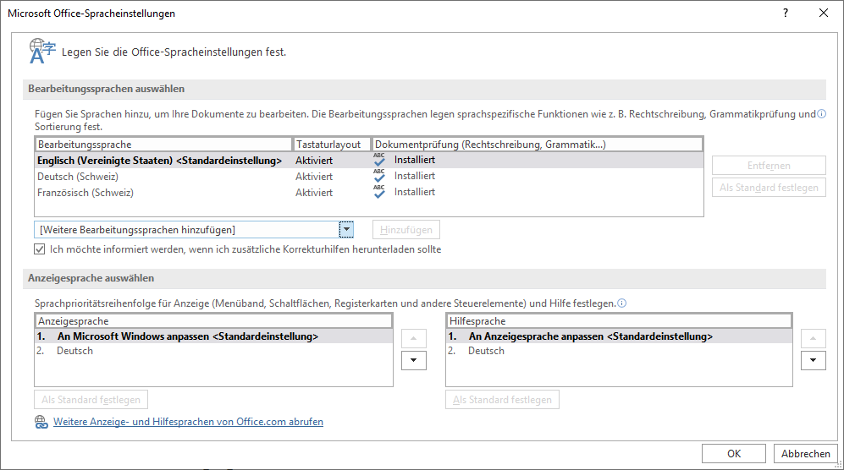
Task: Expand the add editing languages dropdown
Action: point(346,230)
